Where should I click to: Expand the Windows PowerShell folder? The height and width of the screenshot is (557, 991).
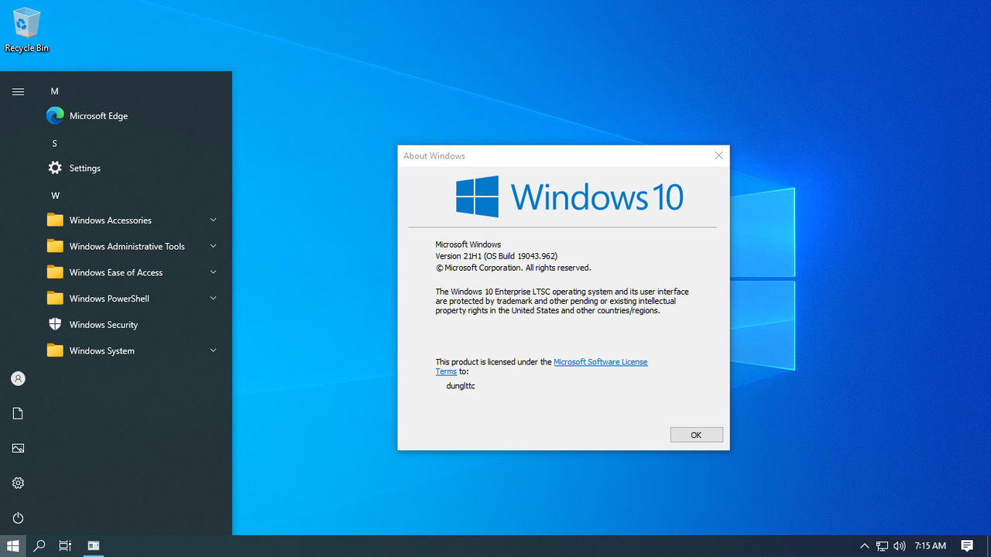(x=132, y=298)
